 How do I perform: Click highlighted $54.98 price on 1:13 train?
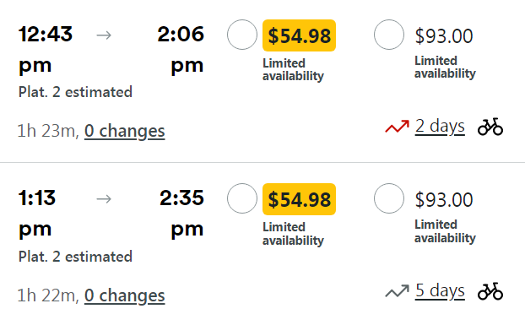click(x=299, y=199)
